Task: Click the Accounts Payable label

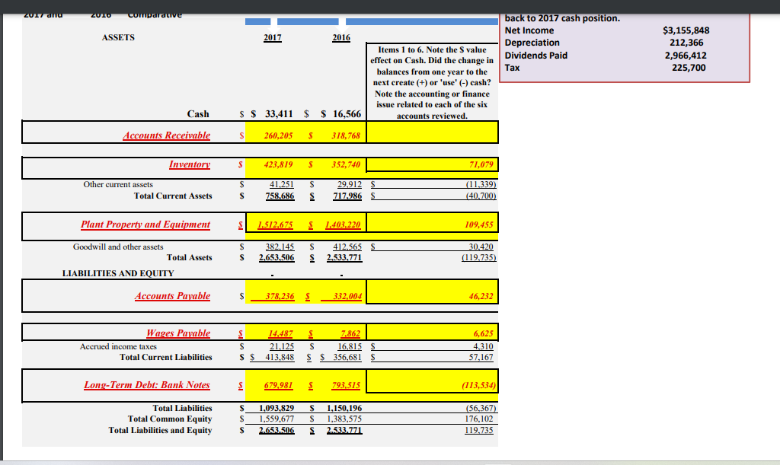Action: point(172,296)
